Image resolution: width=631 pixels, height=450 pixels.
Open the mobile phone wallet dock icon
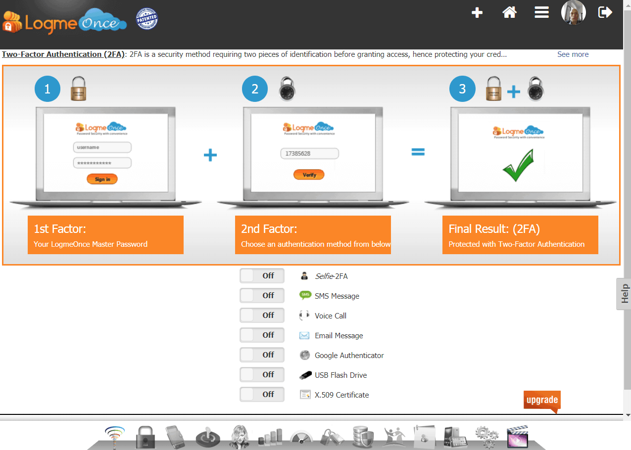point(175,438)
